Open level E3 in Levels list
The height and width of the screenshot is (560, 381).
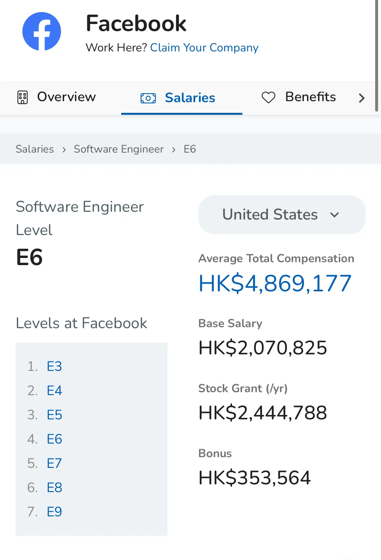click(x=54, y=366)
